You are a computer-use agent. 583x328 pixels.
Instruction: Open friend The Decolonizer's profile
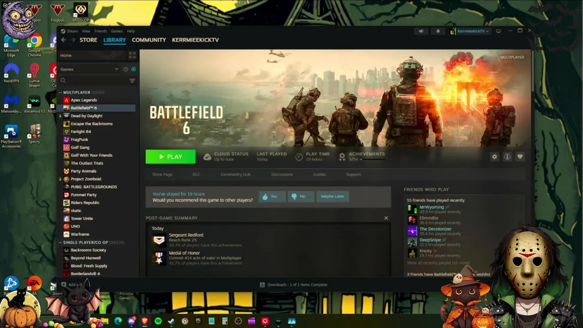click(435, 229)
